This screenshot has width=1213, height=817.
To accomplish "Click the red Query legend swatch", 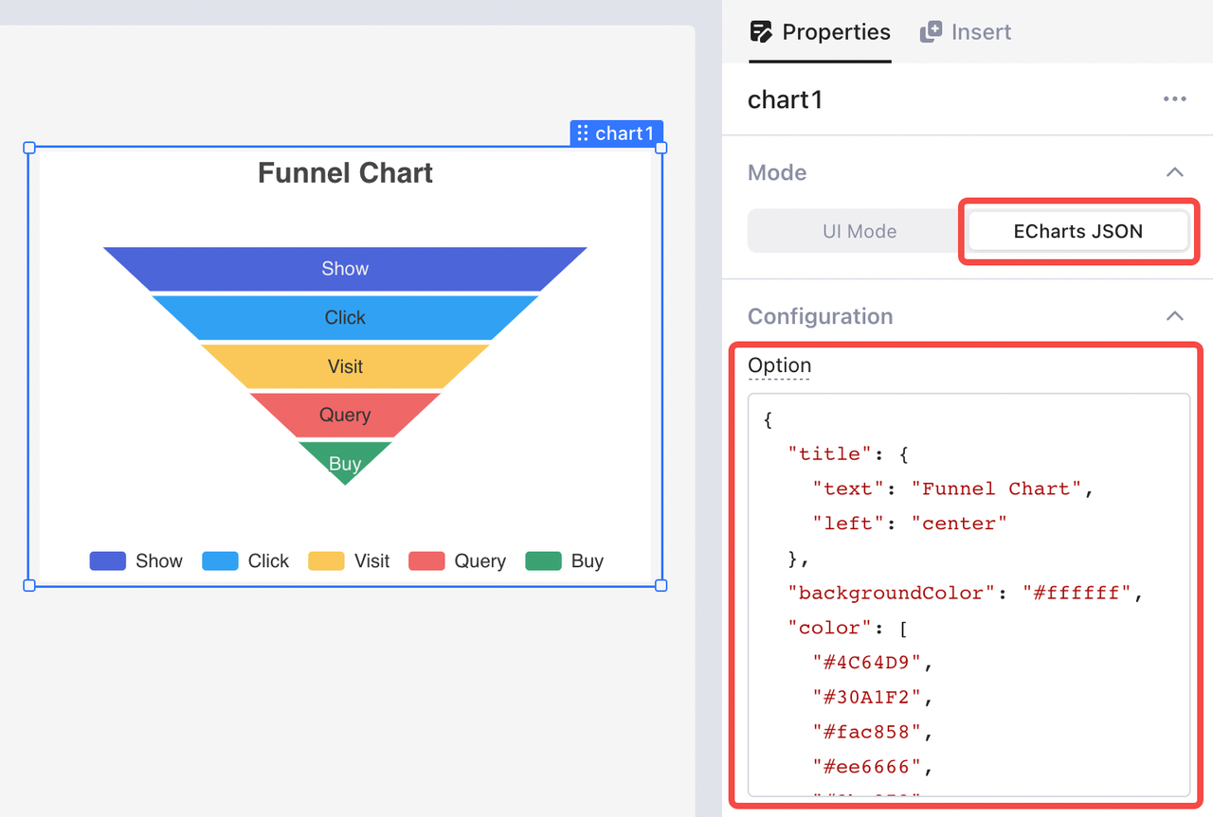I will point(426,561).
